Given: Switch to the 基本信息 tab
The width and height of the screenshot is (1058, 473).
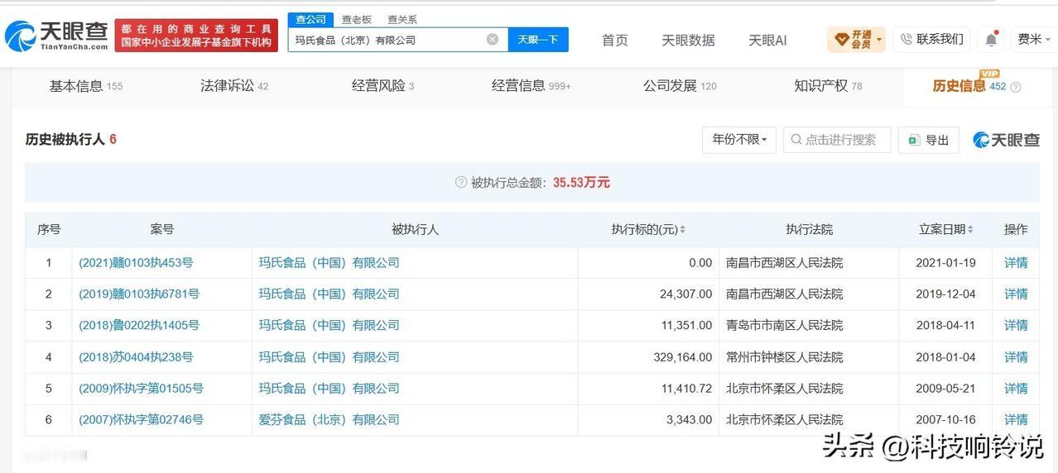Looking at the screenshot, I should 86,86.
